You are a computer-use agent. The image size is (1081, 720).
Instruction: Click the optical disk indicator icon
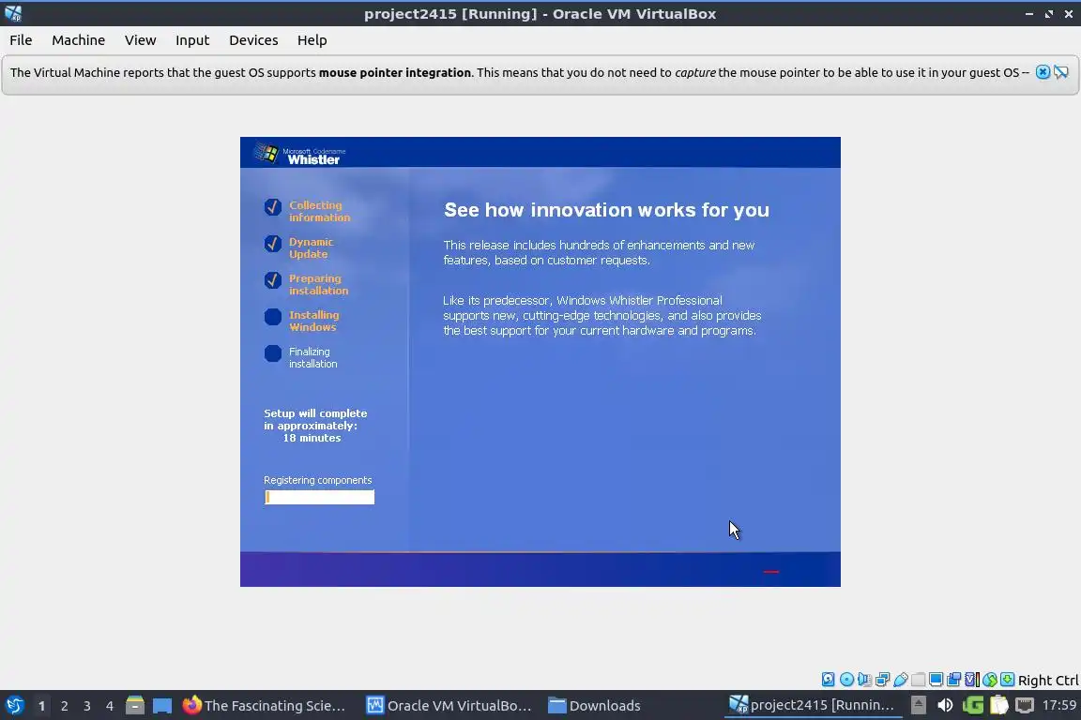point(846,680)
